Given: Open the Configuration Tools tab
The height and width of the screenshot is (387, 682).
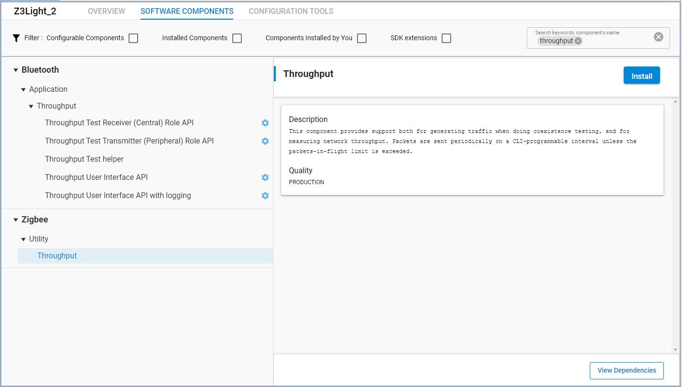Looking at the screenshot, I should click(291, 11).
